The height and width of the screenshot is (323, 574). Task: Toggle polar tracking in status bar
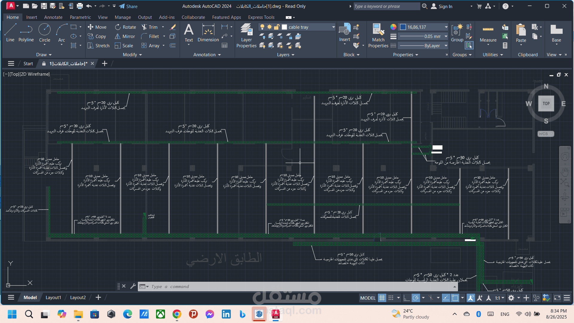point(416,298)
